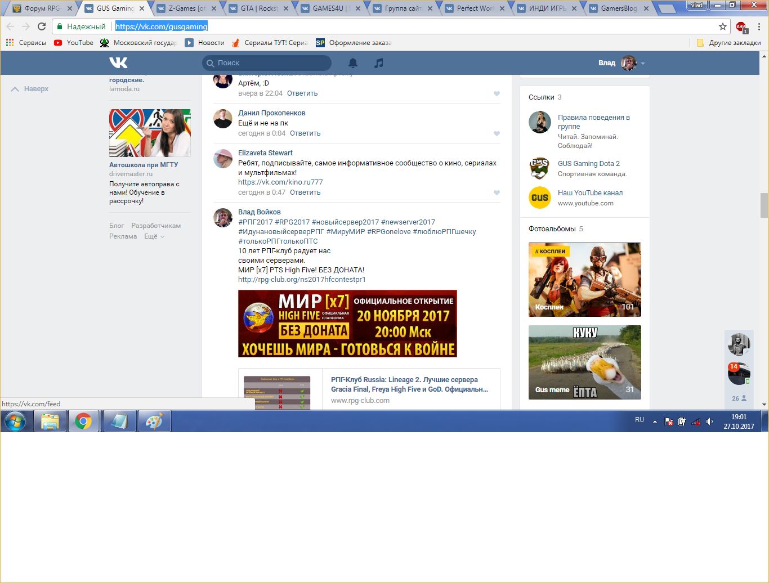The image size is (769, 583).
Task: Open the GUS Gaming Dota 2 team icon
Action: tap(539, 168)
